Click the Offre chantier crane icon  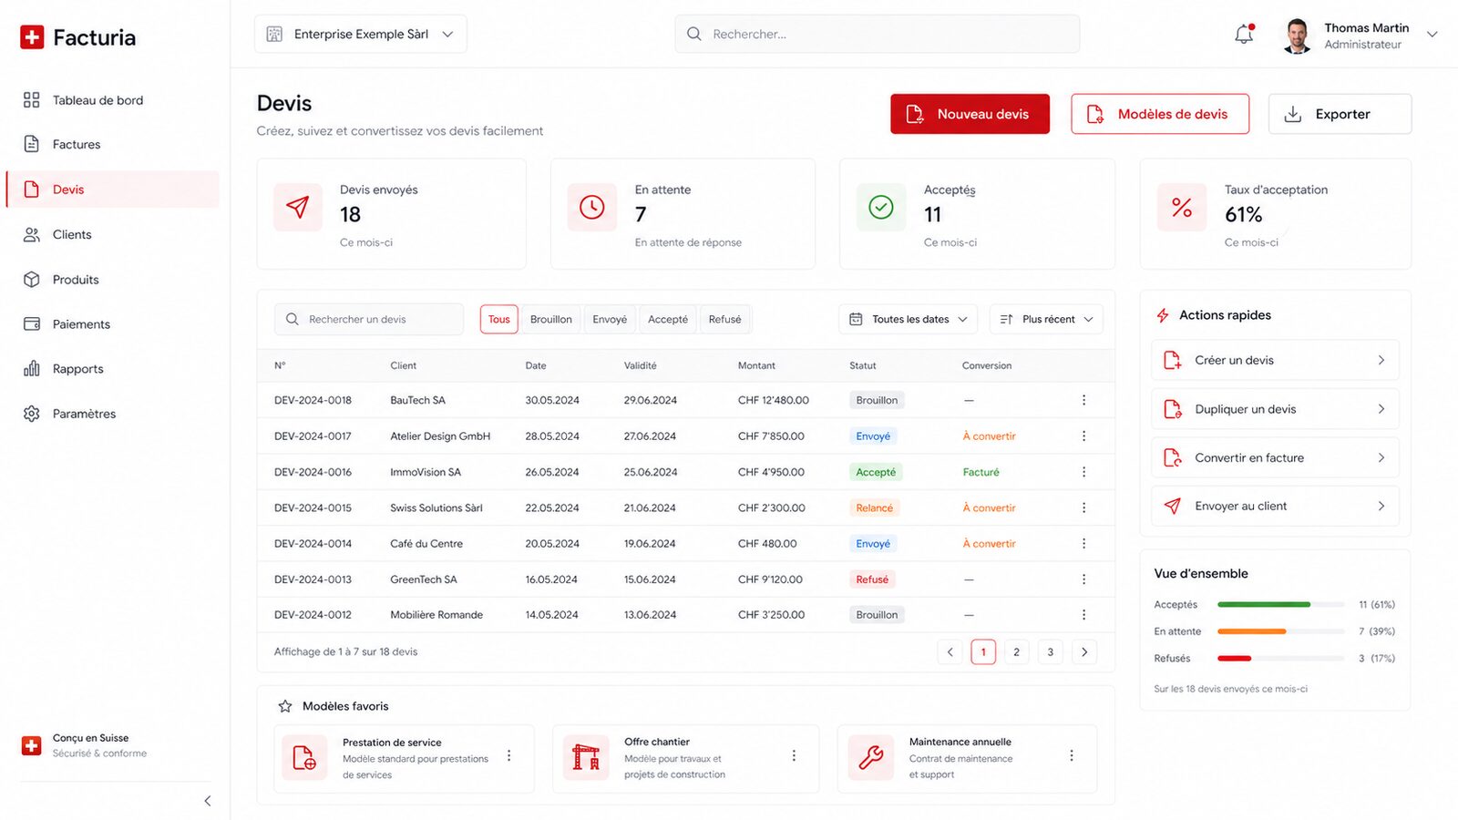(x=585, y=757)
